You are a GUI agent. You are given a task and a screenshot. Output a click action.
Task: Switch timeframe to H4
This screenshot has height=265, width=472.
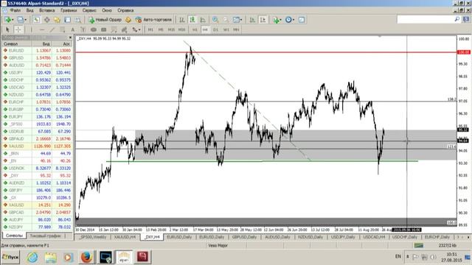205,29
